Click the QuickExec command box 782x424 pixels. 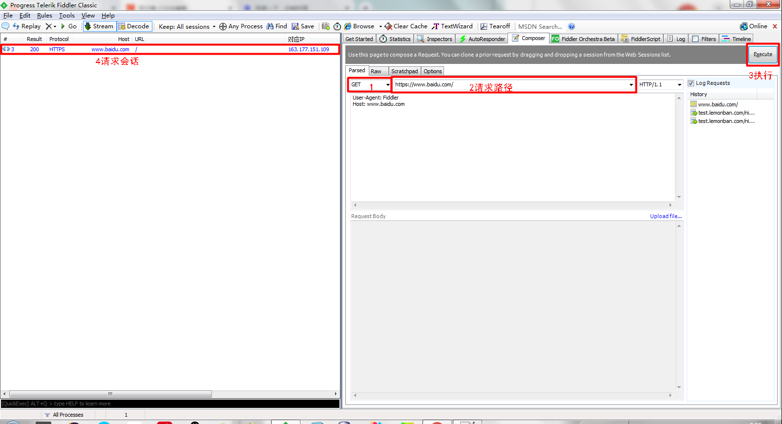[170, 404]
